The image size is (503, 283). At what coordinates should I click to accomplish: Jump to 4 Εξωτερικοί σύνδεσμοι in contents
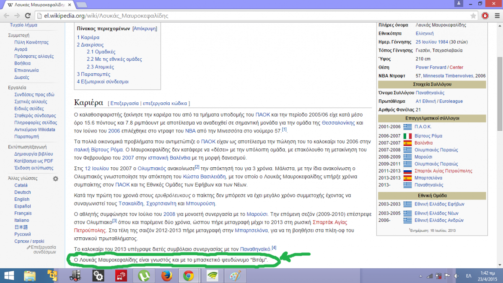103,81
